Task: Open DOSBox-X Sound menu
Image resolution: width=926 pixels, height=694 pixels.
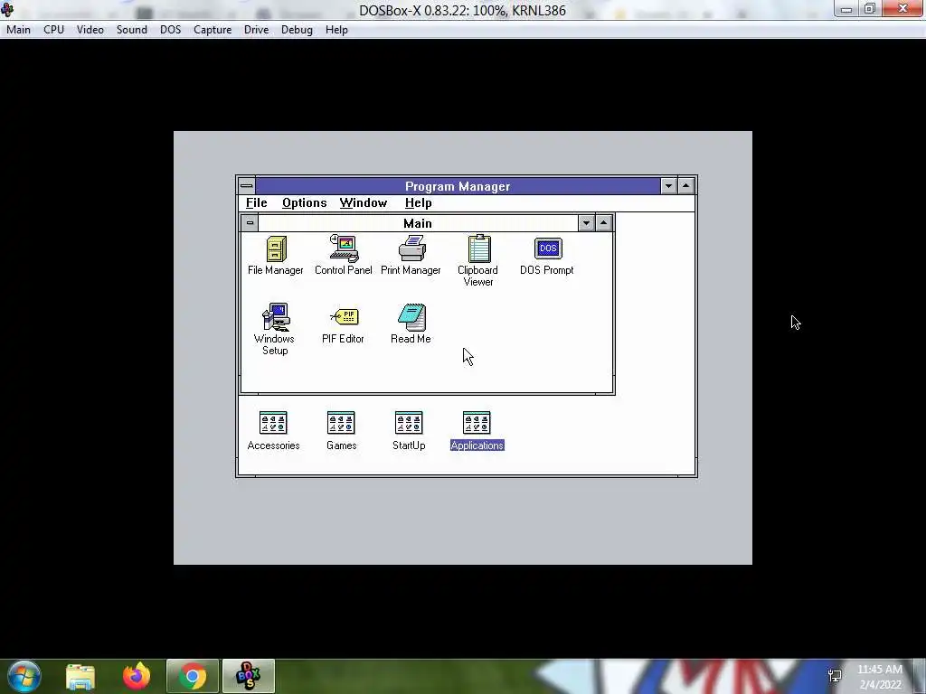Action: [x=132, y=30]
